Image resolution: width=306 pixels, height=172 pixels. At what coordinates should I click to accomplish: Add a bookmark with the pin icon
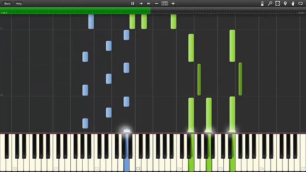coord(285,3)
